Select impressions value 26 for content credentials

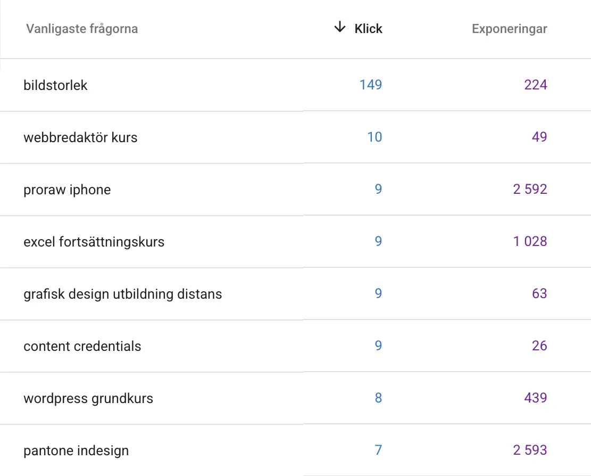point(539,346)
